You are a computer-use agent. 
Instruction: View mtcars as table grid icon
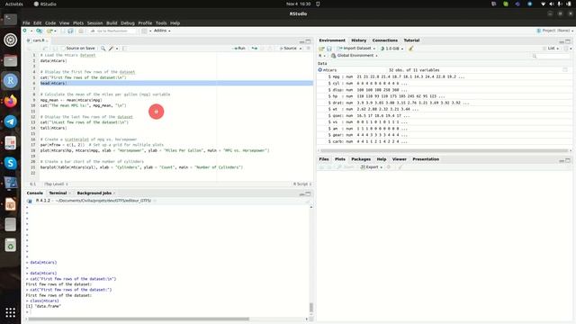pyautogui.click(x=565, y=70)
